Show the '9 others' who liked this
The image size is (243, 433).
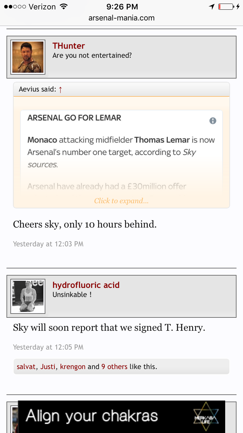(x=114, y=367)
